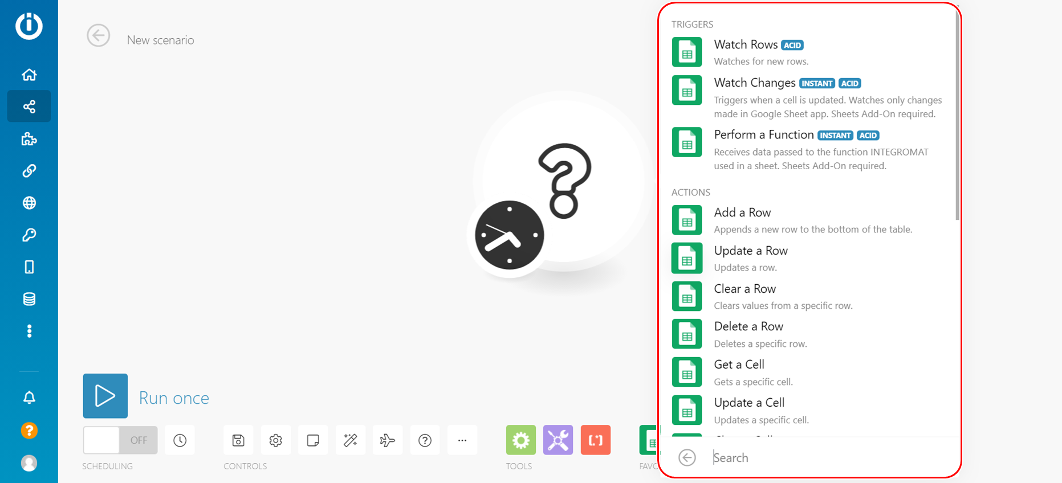The height and width of the screenshot is (483, 1062).
Task: Open Keys icon in sidebar
Action: (x=29, y=235)
